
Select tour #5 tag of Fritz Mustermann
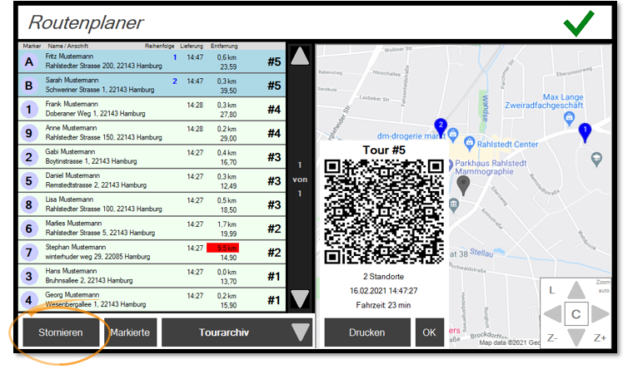(274, 62)
